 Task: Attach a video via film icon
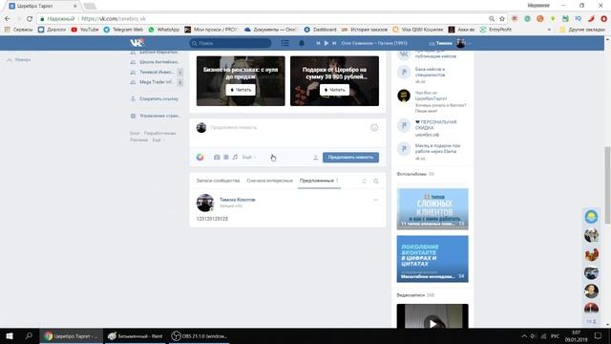(x=226, y=157)
